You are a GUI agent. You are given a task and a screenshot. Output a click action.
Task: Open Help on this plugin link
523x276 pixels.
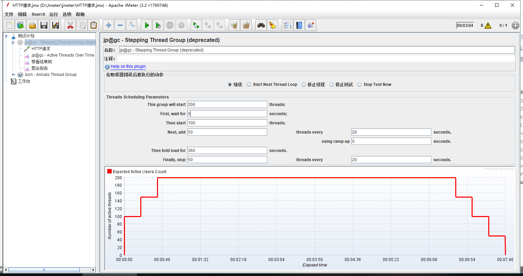[x=128, y=66]
